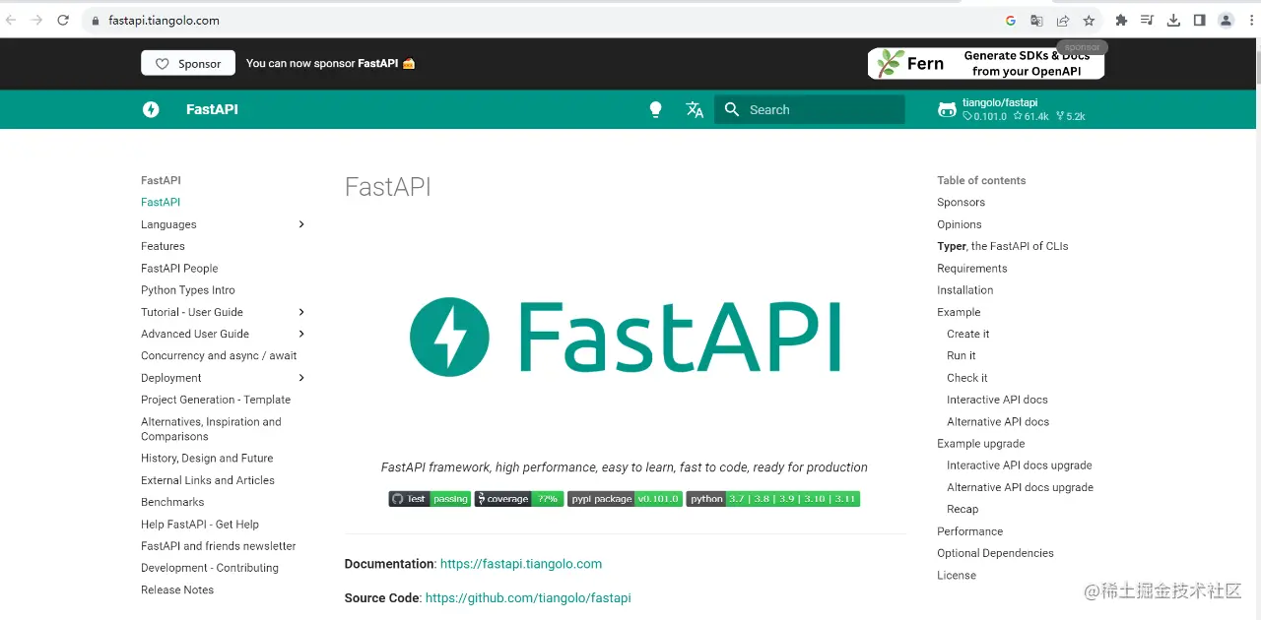1261x620 pixels.
Task: Open the github.com/tiangolo/fastapi source code link
Action: (x=528, y=598)
